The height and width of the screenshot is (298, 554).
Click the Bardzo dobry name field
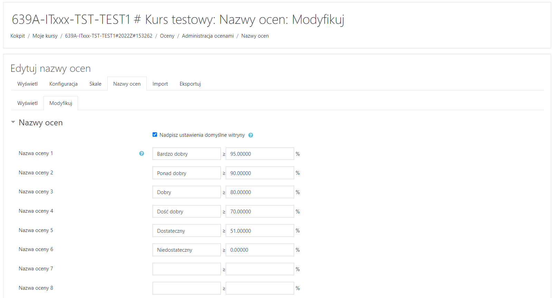pyautogui.click(x=187, y=154)
